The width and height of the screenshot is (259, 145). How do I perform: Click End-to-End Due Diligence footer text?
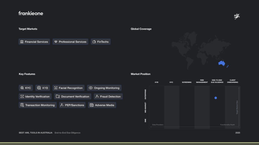click(x=67, y=133)
